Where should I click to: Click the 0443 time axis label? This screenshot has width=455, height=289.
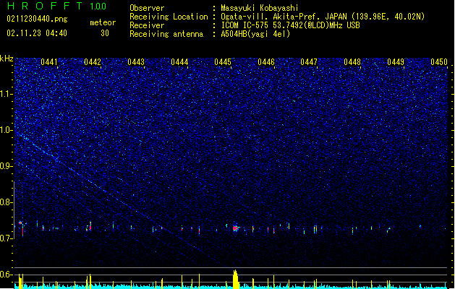click(136, 62)
